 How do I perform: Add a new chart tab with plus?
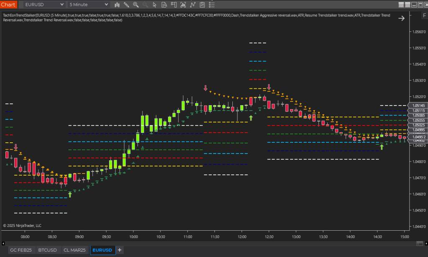(x=120, y=250)
